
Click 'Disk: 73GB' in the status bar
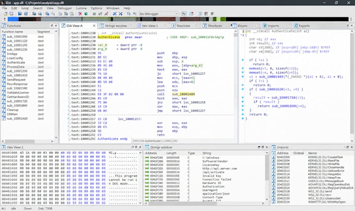(45, 208)
